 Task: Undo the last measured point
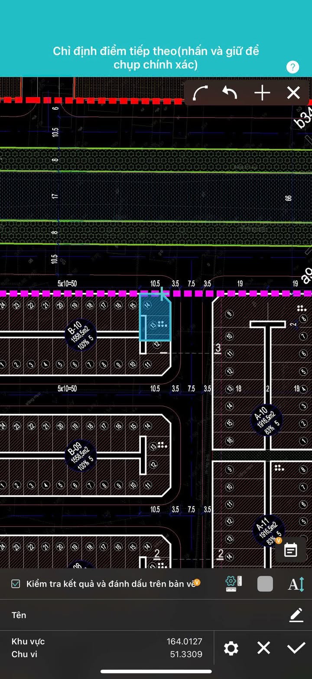click(x=230, y=93)
